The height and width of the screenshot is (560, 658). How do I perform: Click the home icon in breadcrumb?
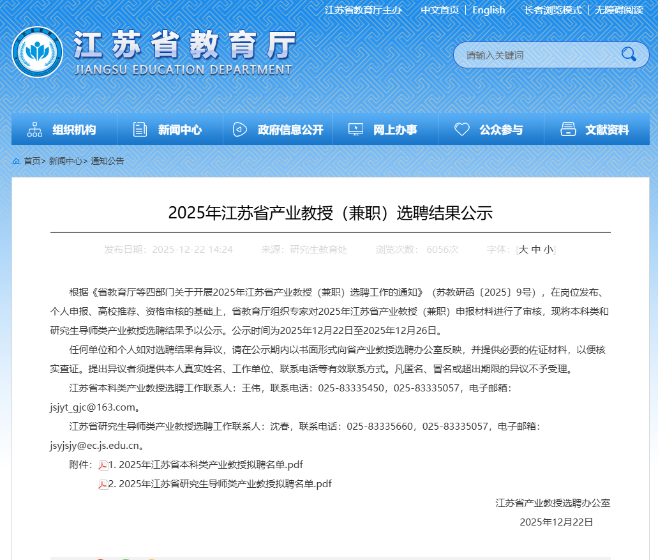[17, 161]
